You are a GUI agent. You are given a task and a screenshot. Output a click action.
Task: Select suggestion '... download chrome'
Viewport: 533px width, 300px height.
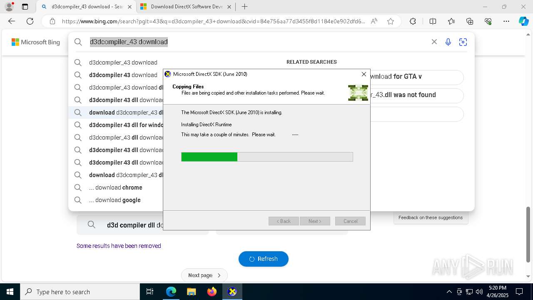pyautogui.click(x=116, y=187)
